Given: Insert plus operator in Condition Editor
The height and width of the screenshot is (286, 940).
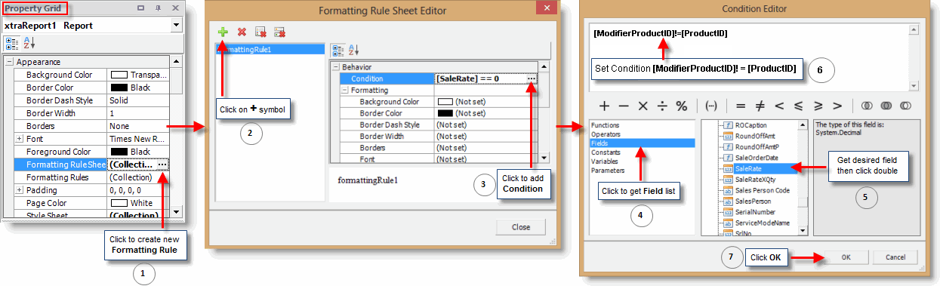Looking at the screenshot, I should pos(604,105).
